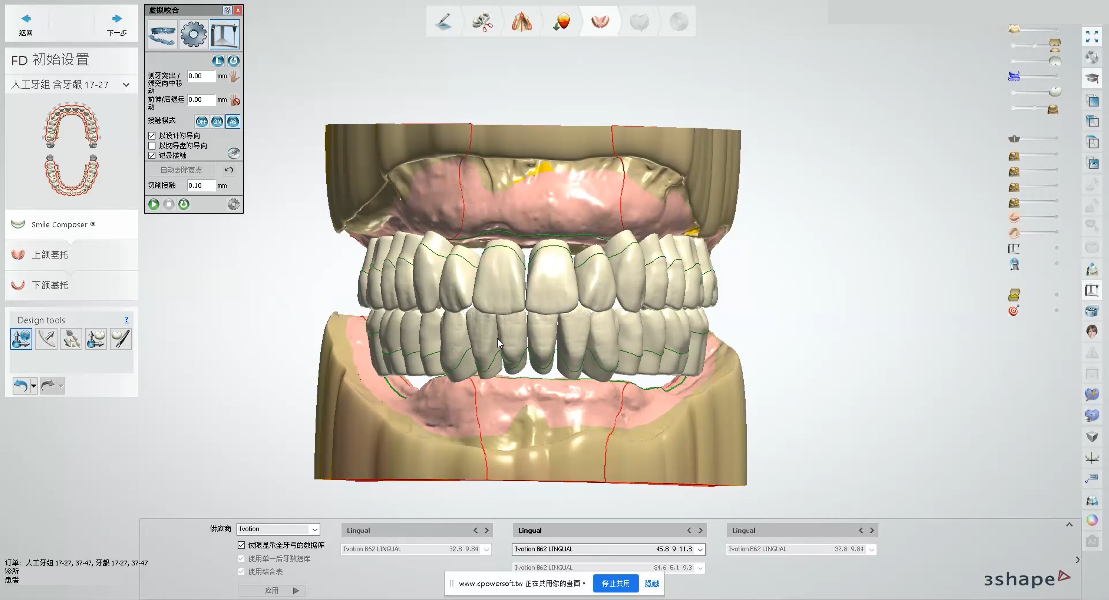Viewport: 1109px width, 600px height.
Task: Set contact mode to ON
Action: point(217,122)
